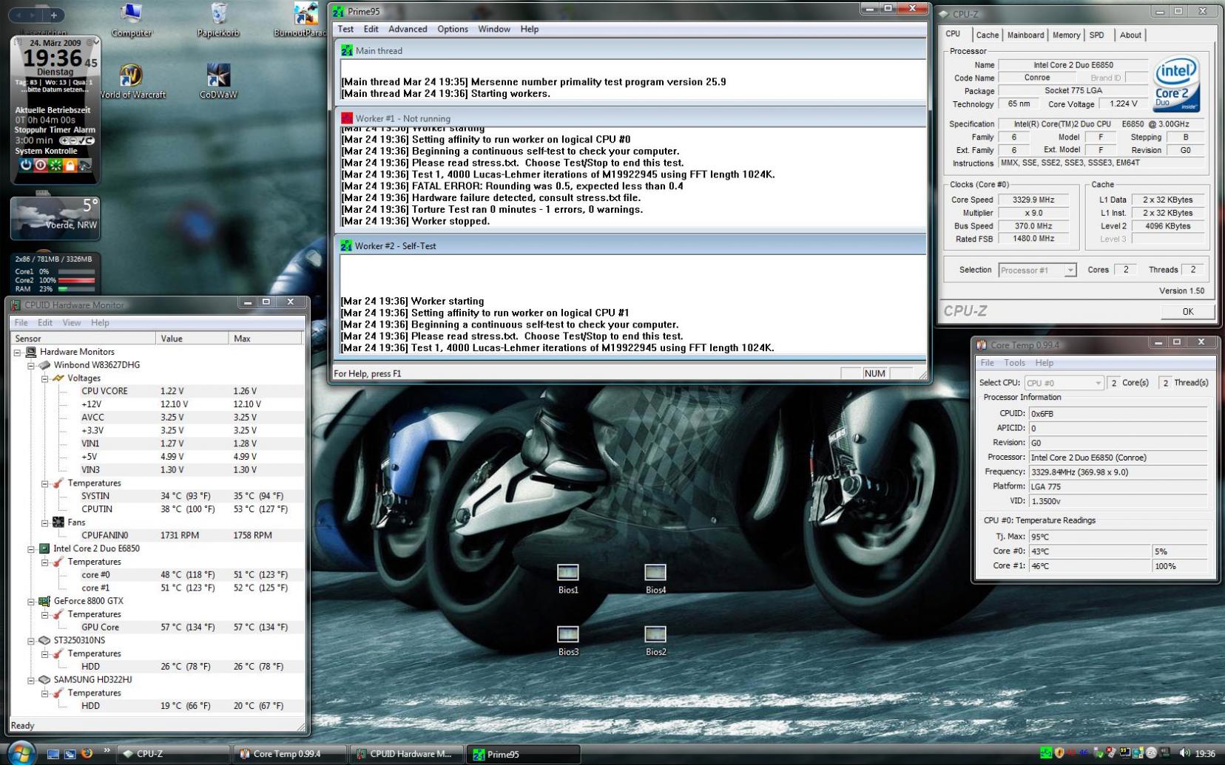1225x765 pixels.
Task: Open the Test menu in Prime95
Action: [345, 29]
